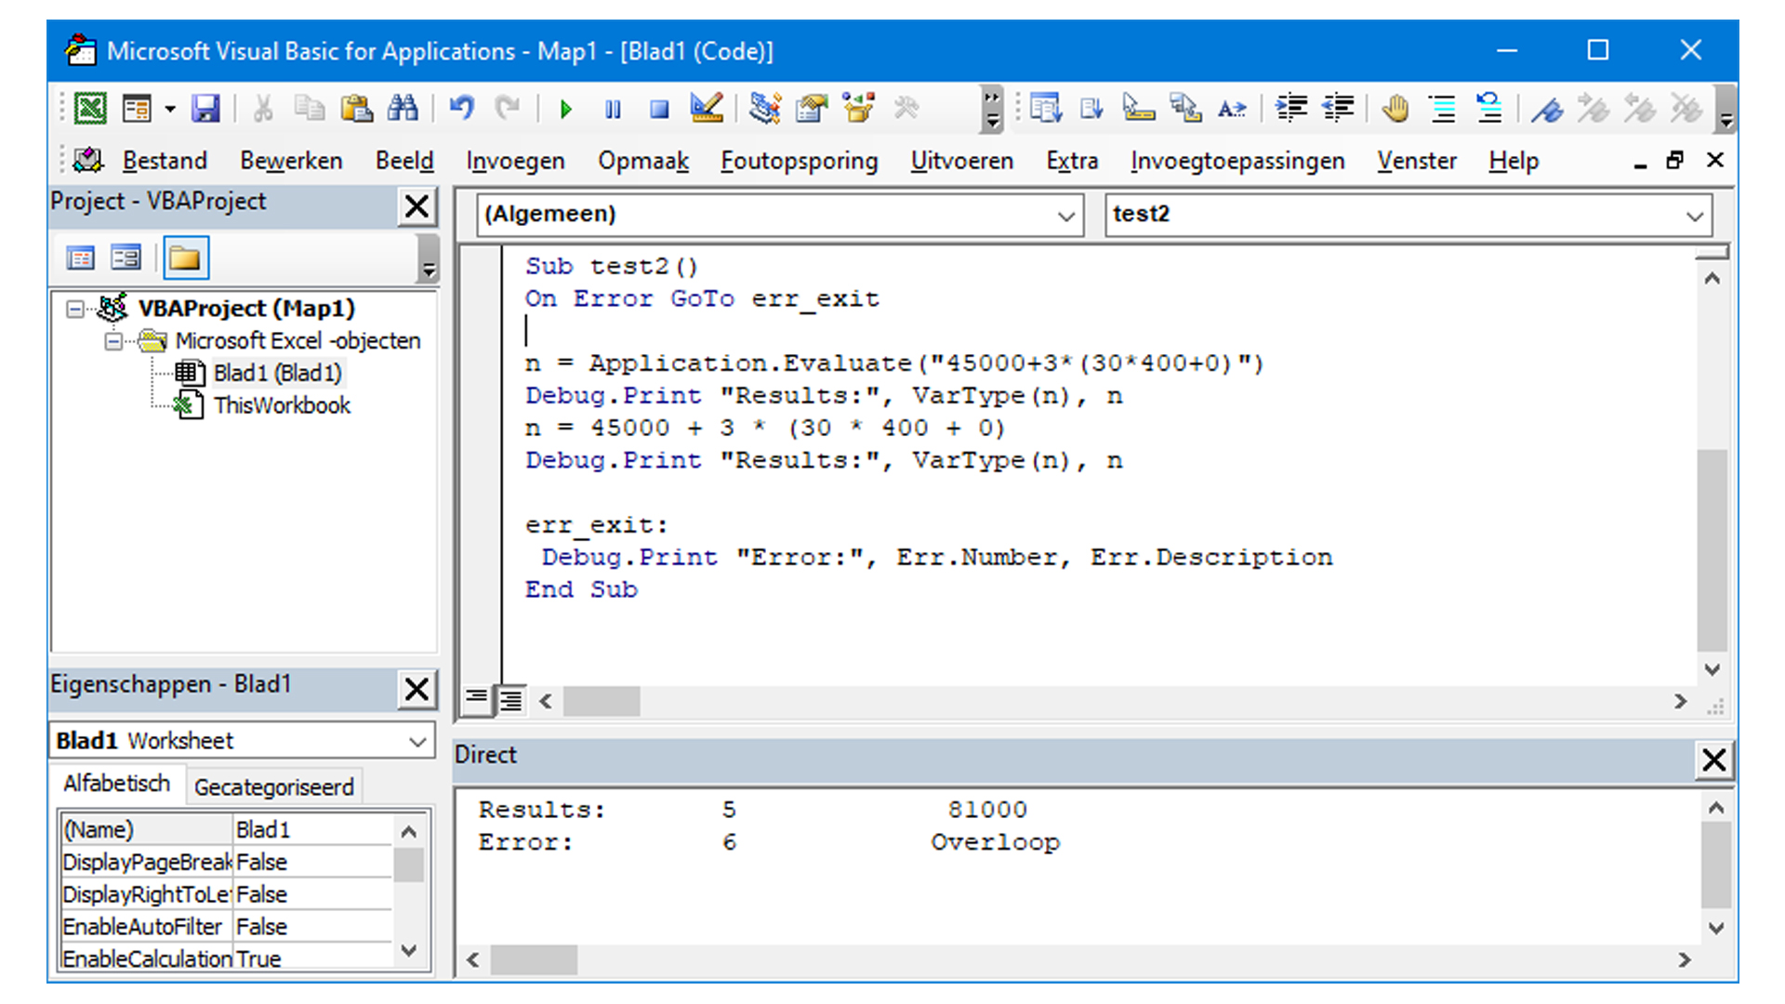Viewport: 1785px width, 1004px height.
Task: Toggle bookmark with the flag icon
Action: (1546, 110)
